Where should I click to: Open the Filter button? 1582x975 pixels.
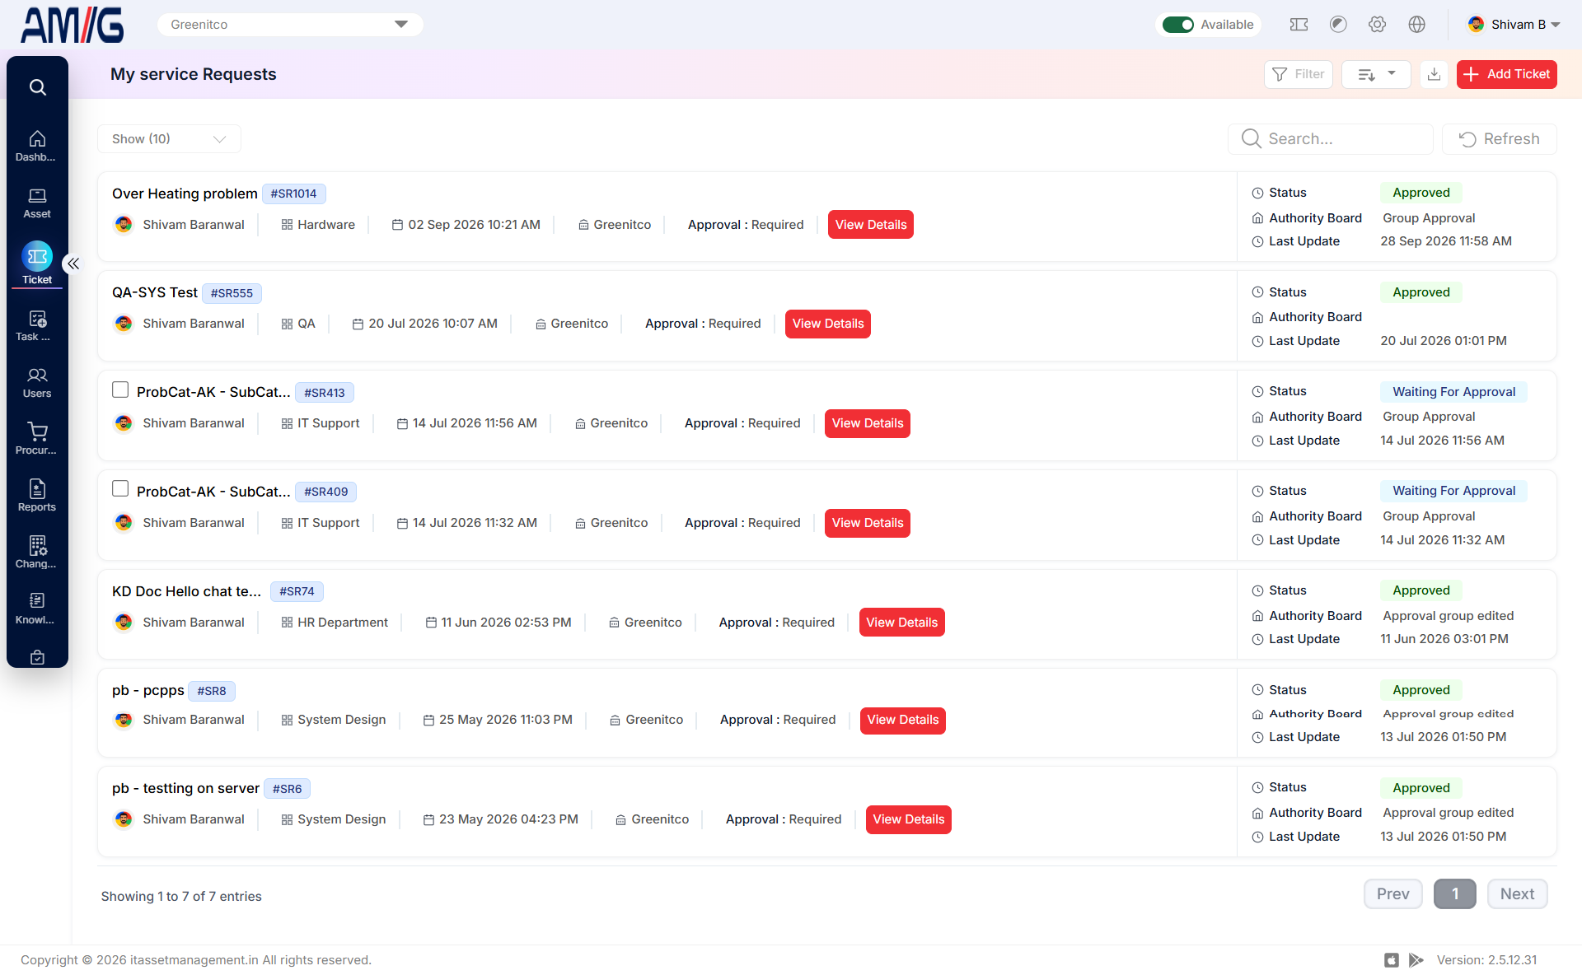tap(1298, 74)
